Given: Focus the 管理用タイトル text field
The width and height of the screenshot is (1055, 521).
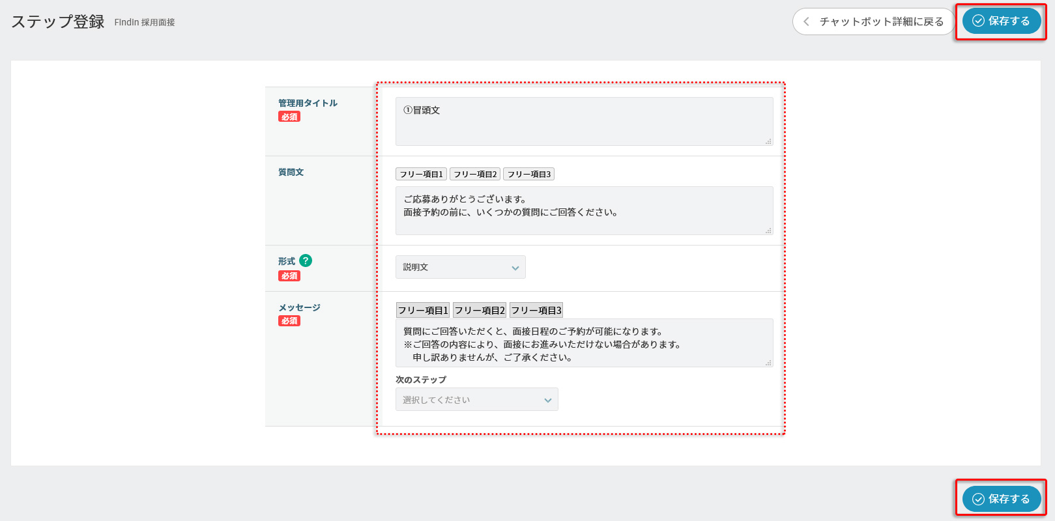Looking at the screenshot, I should click(584, 121).
